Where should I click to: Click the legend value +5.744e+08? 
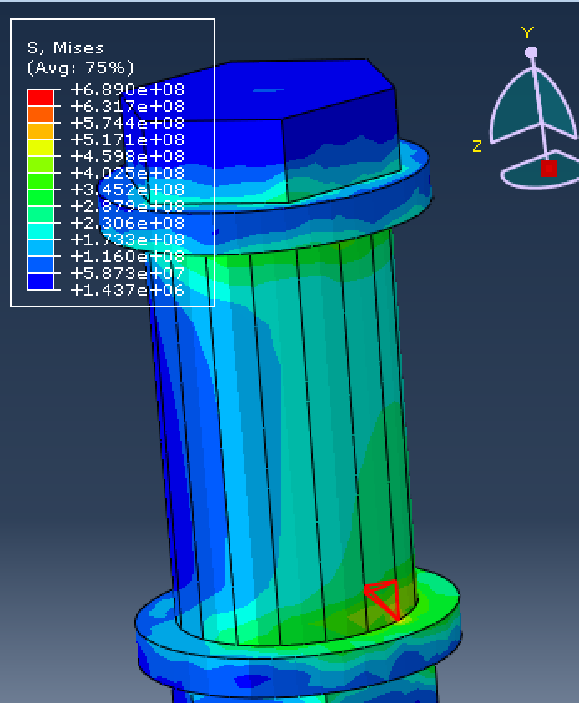coord(128,123)
